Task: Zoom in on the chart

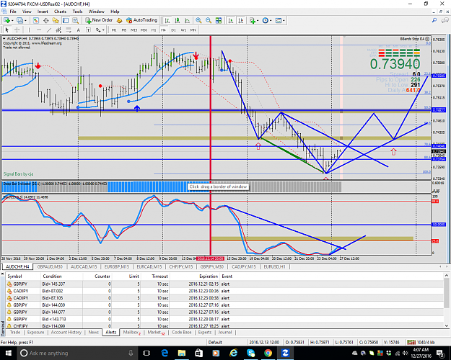Action: tap(198, 20)
